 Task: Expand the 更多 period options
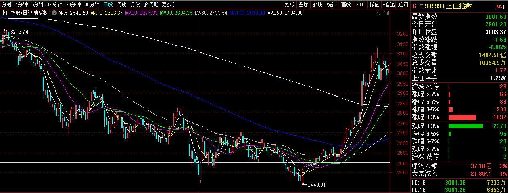click(168, 5)
